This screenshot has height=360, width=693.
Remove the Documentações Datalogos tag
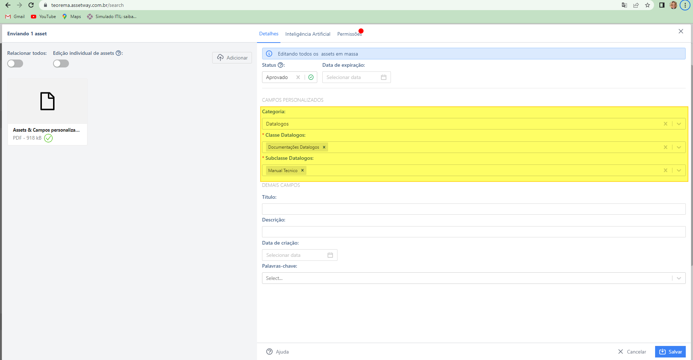point(324,147)
